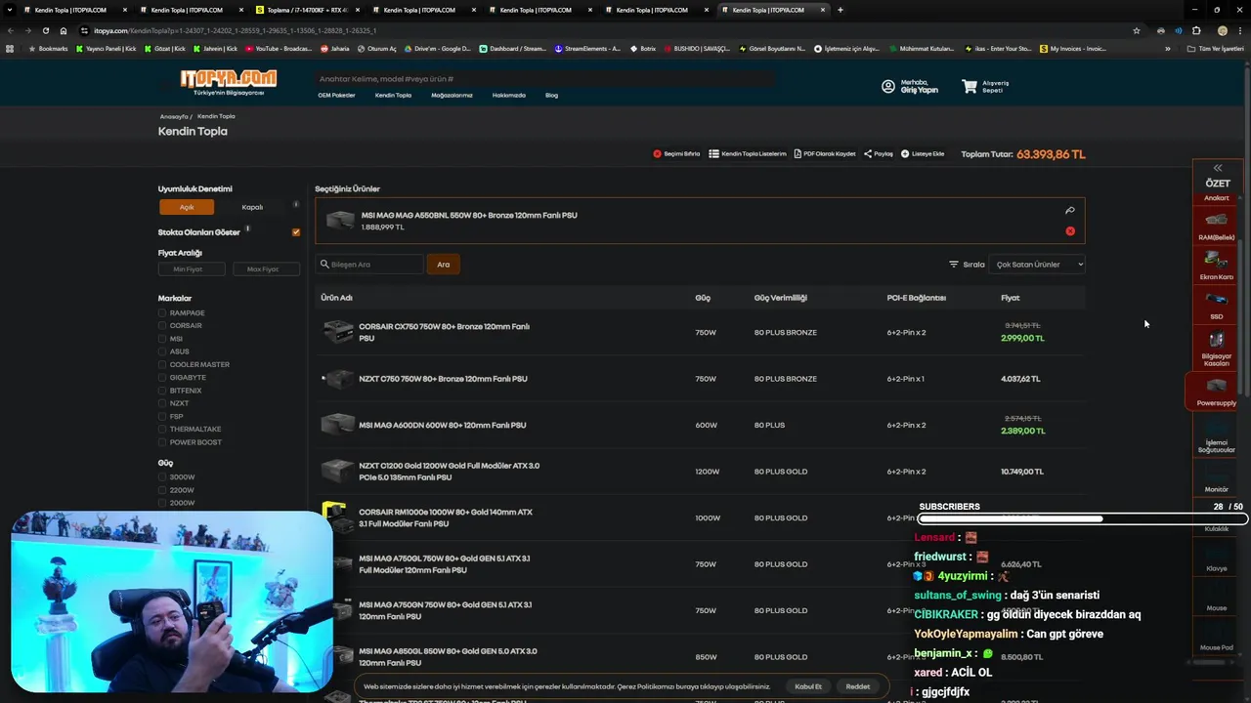Viewport: 1251px width, 703px height.
Task: Set compatibility check to Kapalı
Action: (x=252, y=207)
